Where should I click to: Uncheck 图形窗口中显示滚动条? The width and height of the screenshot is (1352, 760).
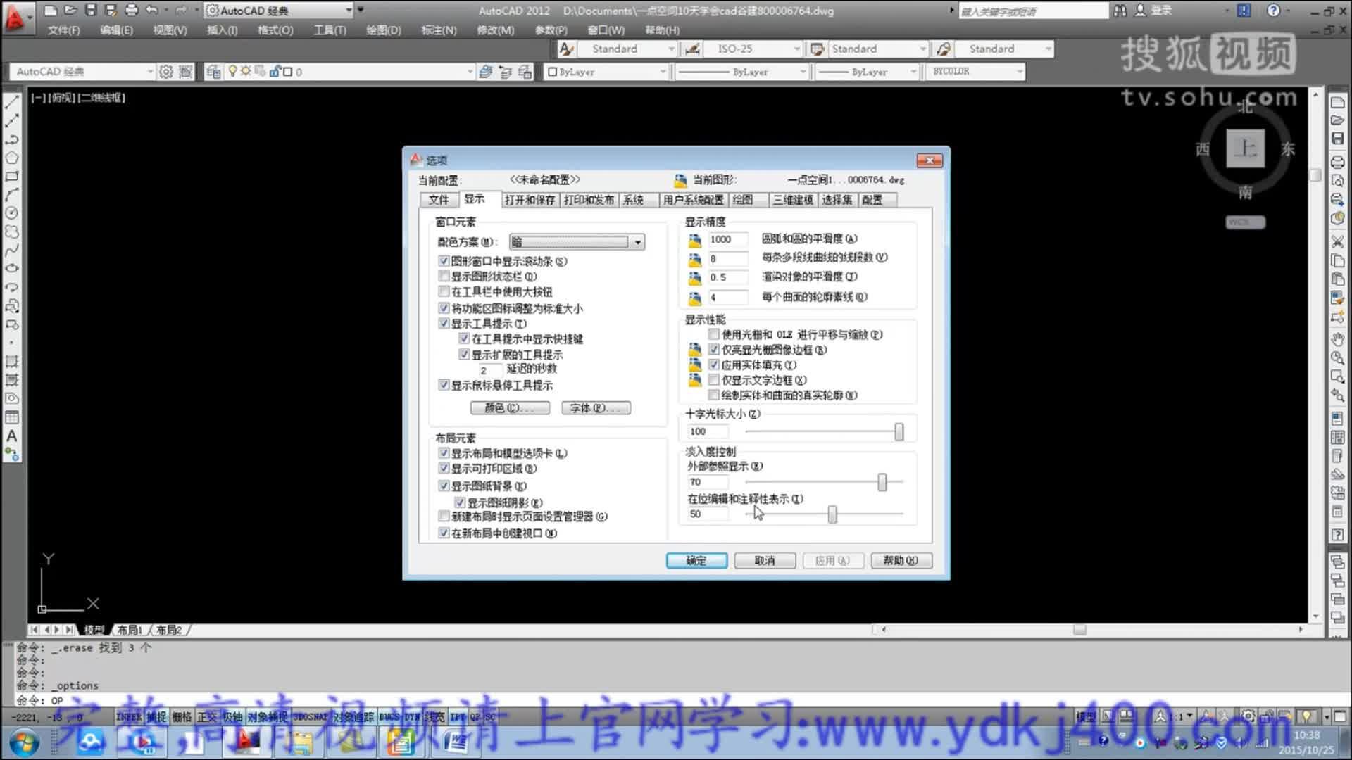click(x=444, y=260)
